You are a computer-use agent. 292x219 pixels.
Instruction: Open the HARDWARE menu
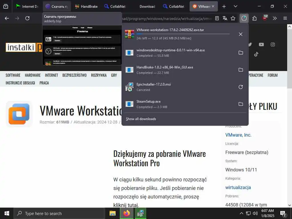click(33, 75)
